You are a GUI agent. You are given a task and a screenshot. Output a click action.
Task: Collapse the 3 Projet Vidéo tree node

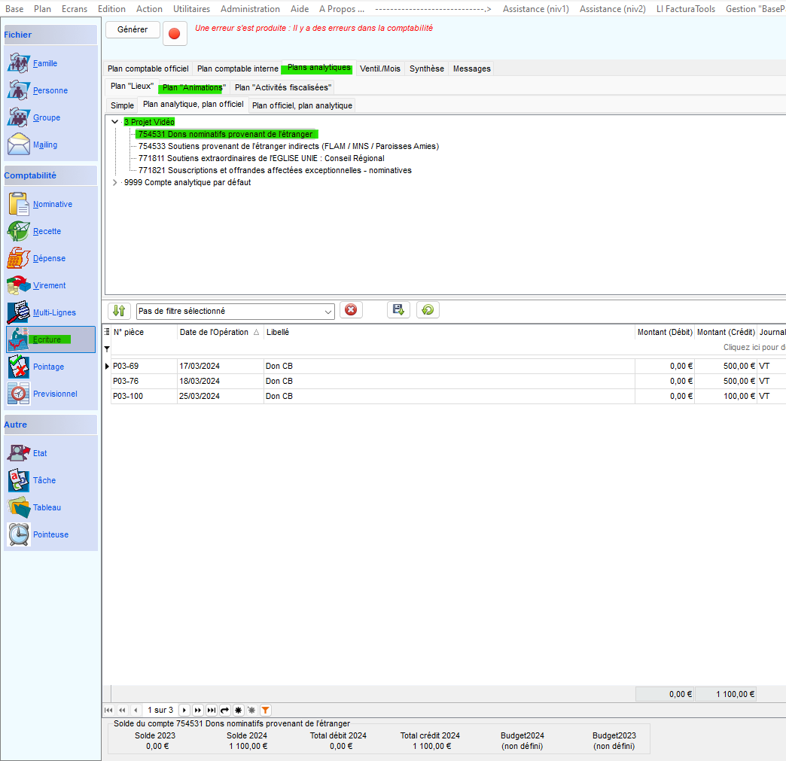tap(115, 122)
